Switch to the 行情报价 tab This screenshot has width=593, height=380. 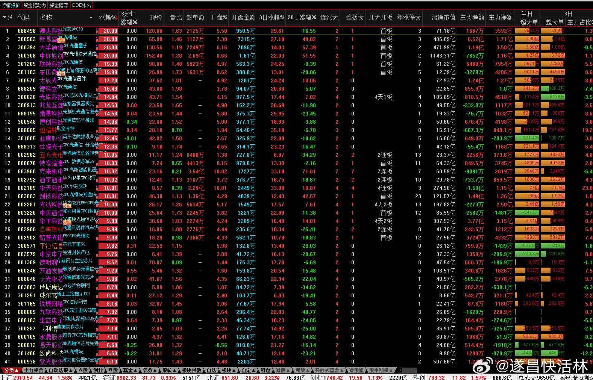11,5
